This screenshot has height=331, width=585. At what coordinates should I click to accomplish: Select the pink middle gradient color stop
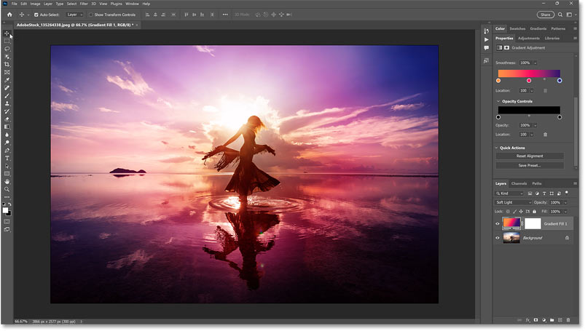point(529,81)
